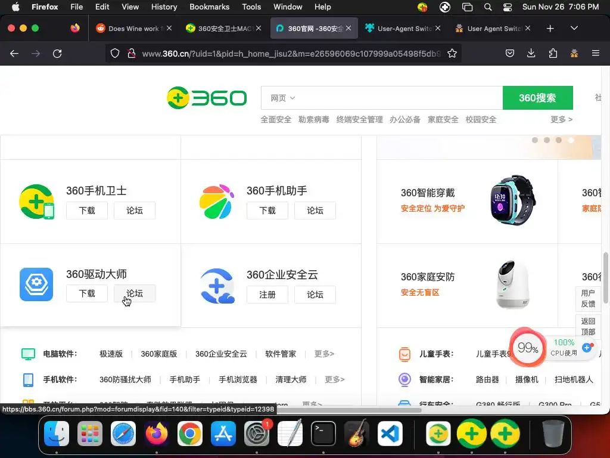Image resolution: width=610 pixels, height=458 pixels.
Task: Open a new tab with the plus button
Action: (550, 29)
